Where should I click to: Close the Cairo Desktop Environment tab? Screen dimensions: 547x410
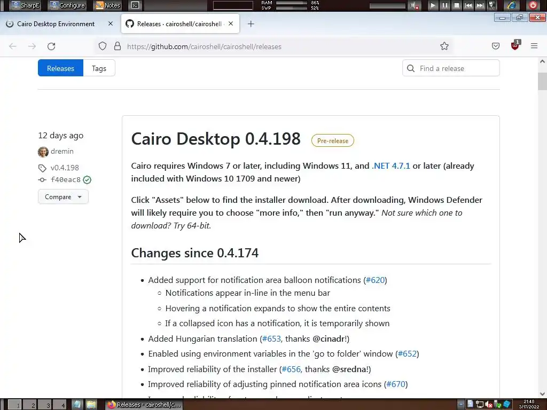pos(110,23)
